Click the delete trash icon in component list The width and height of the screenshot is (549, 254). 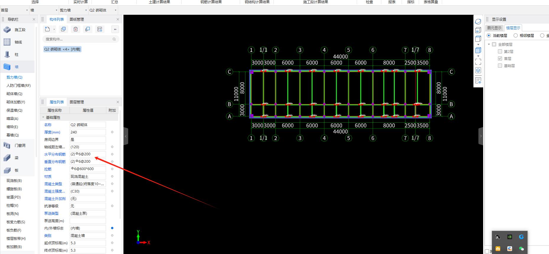click(76, 29)
